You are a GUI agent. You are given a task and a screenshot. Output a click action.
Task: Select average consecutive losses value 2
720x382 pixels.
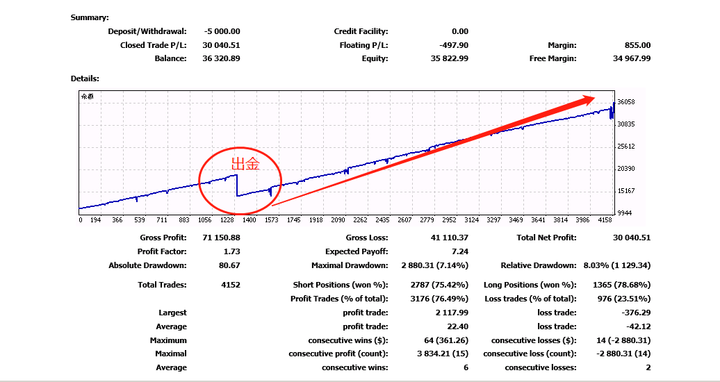[x=648, y=367]
